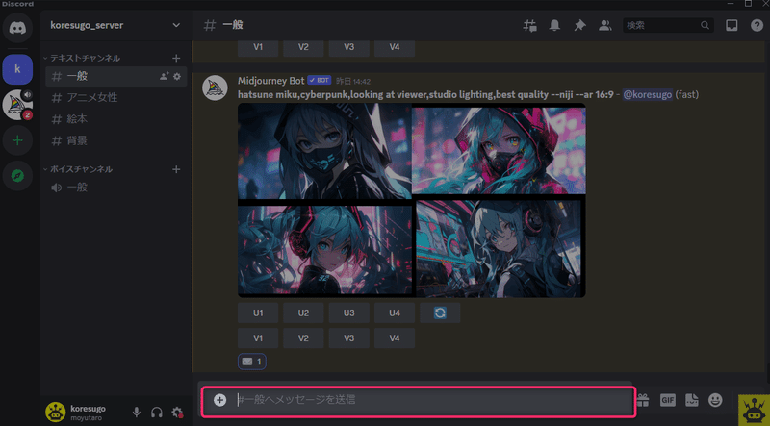770x426 pixels.
Task: Click the 検索 search field
Action: (x=668, y=26)
